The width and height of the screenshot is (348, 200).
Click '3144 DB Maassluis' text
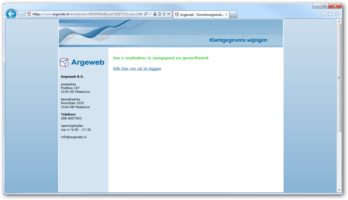point(75,107)
